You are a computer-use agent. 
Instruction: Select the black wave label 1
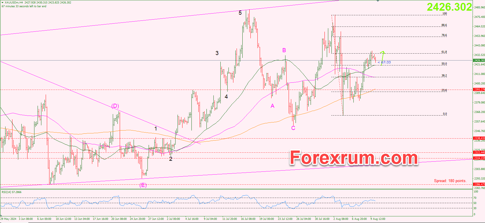coord(156,129)
